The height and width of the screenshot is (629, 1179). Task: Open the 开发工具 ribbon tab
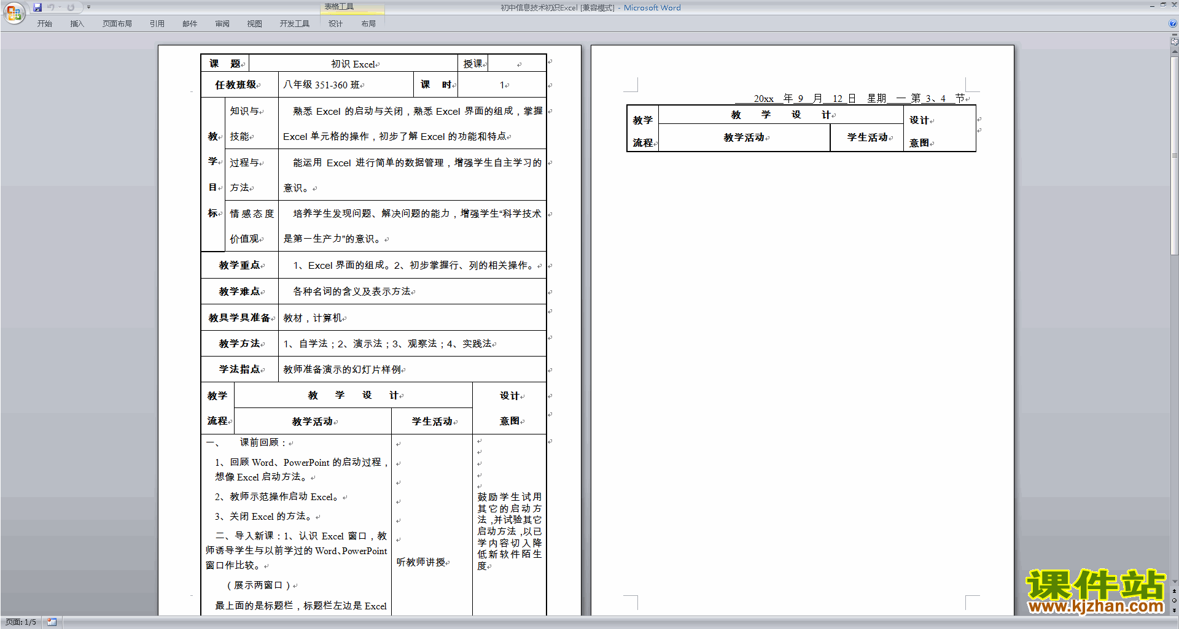tap(295, 24)
